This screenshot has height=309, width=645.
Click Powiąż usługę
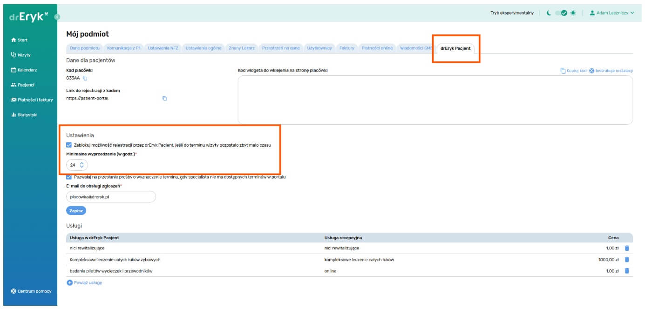84,282
